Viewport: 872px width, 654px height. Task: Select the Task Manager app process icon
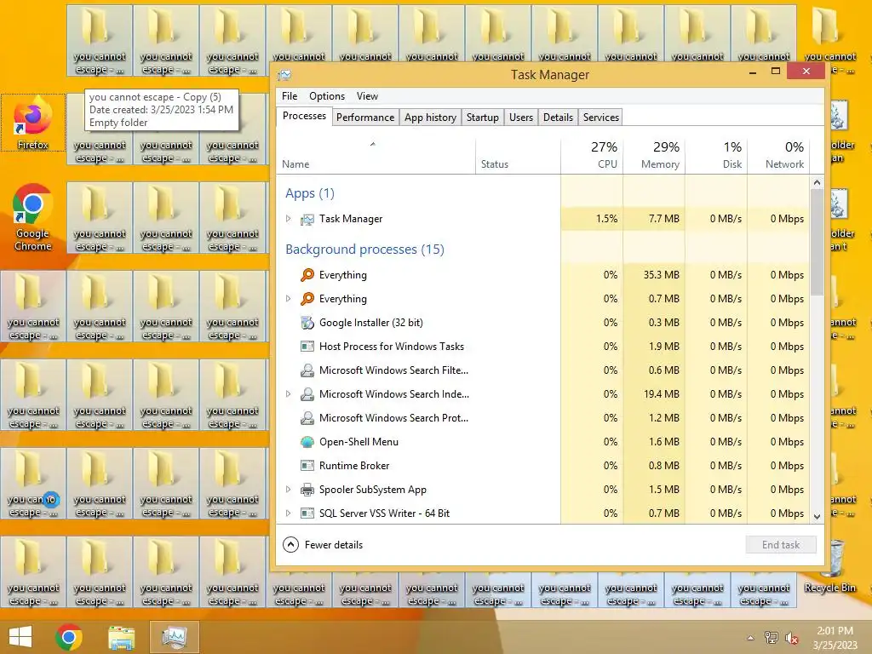click(x=307, y=219)
